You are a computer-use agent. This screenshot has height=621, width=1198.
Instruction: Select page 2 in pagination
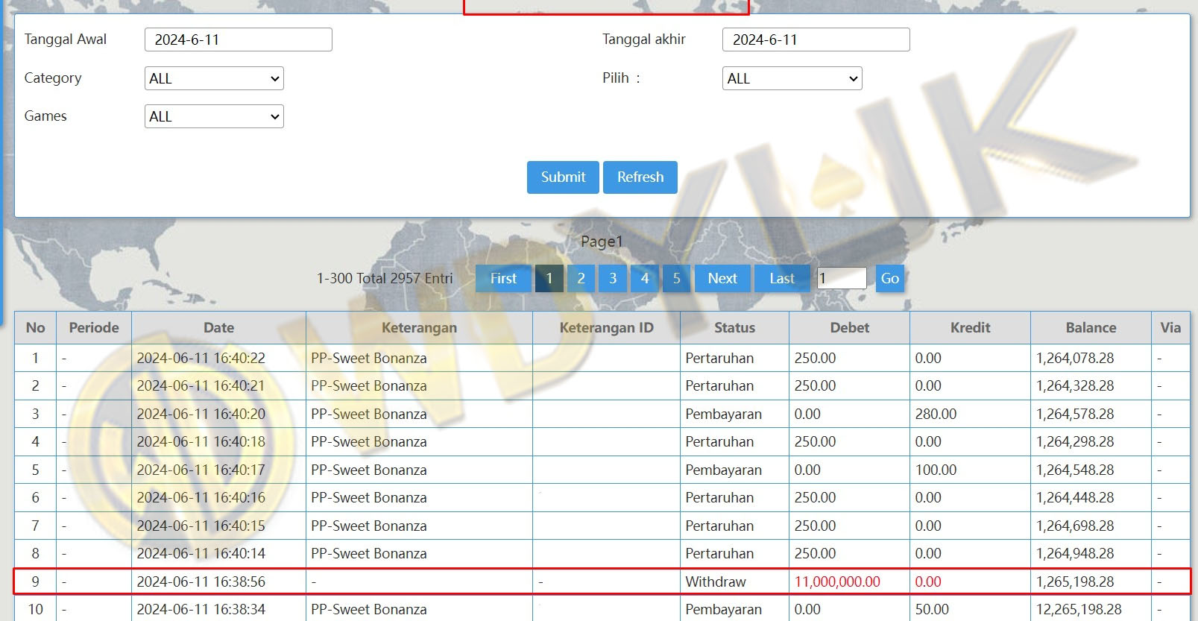click(581, 278)
